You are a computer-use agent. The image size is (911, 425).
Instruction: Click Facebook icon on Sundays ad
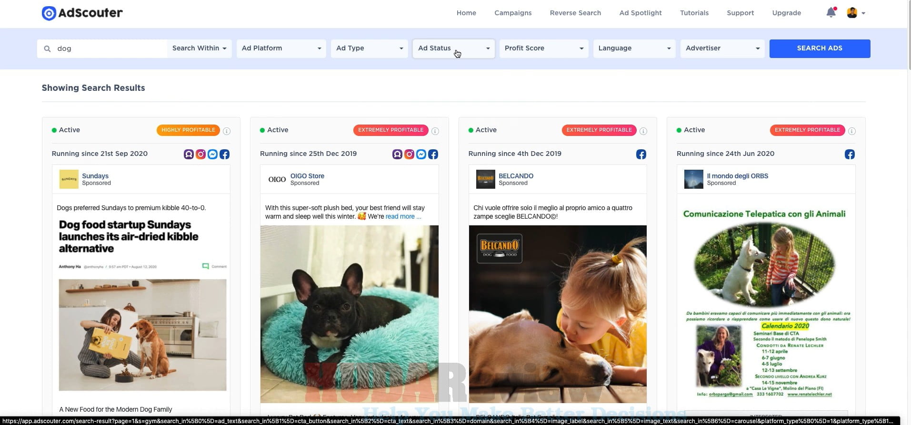coord(225,154)
